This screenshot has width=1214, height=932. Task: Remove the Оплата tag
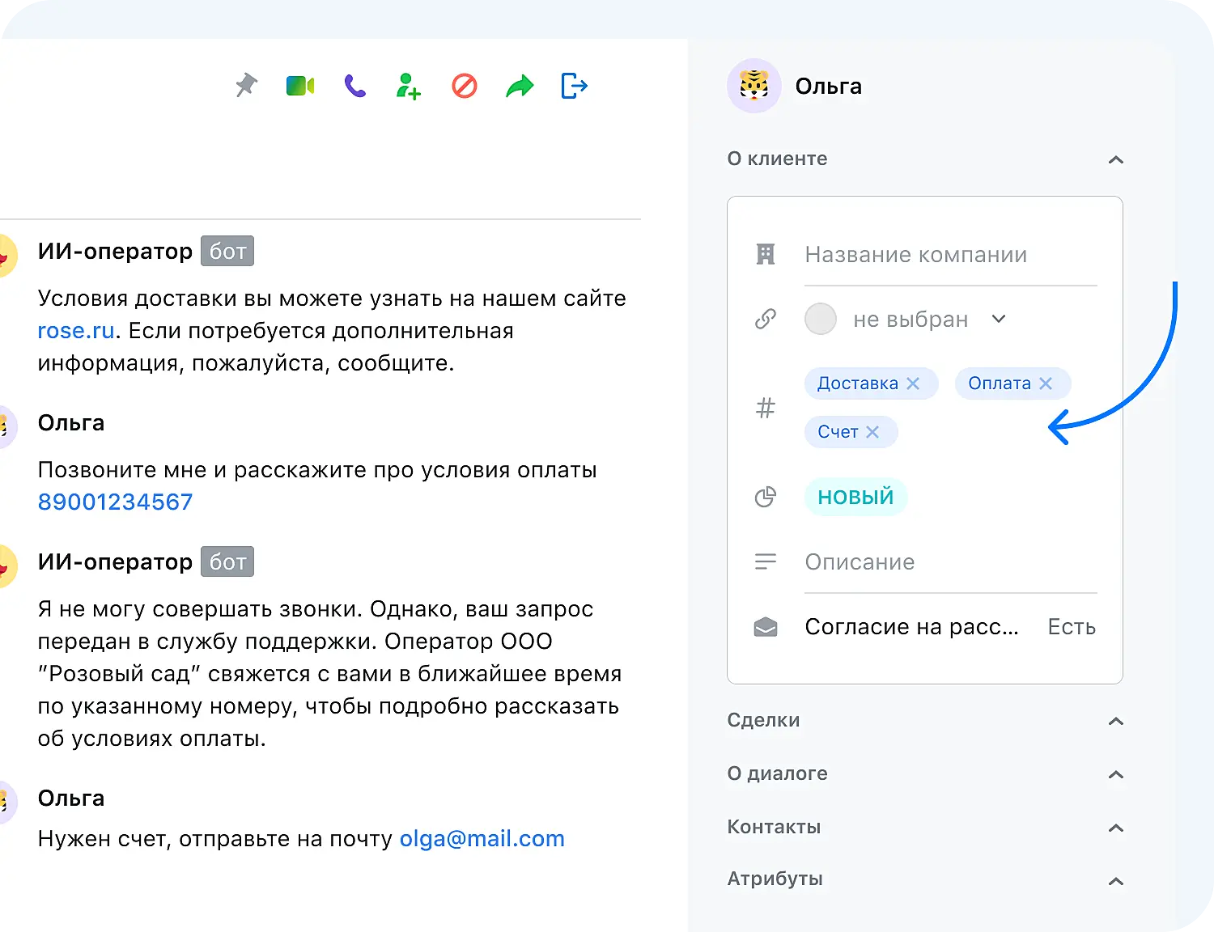click(1046, 383)
